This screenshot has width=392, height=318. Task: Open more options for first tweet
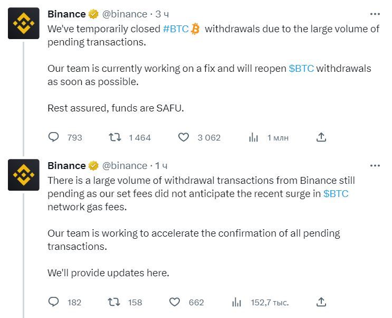[x=375, y=14]
